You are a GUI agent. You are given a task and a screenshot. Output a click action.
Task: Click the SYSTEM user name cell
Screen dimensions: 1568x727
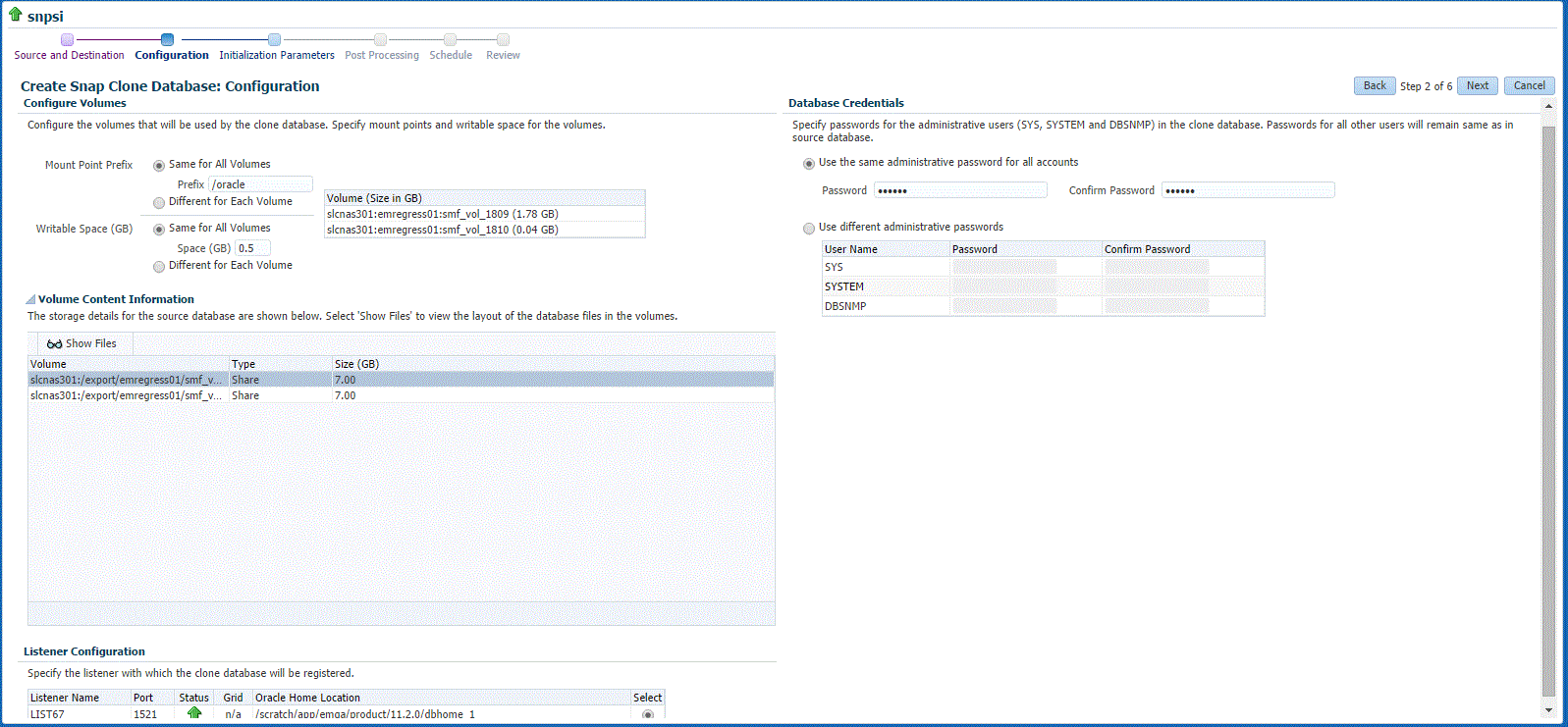(x=886, y=286)
